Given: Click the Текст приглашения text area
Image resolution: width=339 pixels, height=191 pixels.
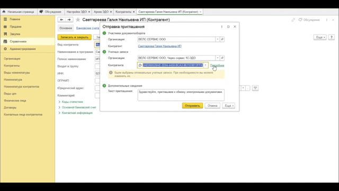Looking at the screenshot, I should (x=181, y=95).
